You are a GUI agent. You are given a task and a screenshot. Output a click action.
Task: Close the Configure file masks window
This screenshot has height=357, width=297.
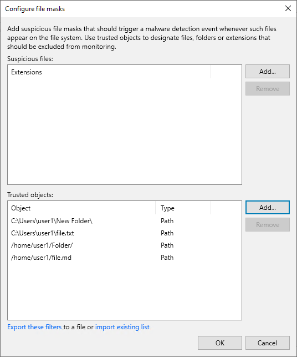tap(288, 8)
